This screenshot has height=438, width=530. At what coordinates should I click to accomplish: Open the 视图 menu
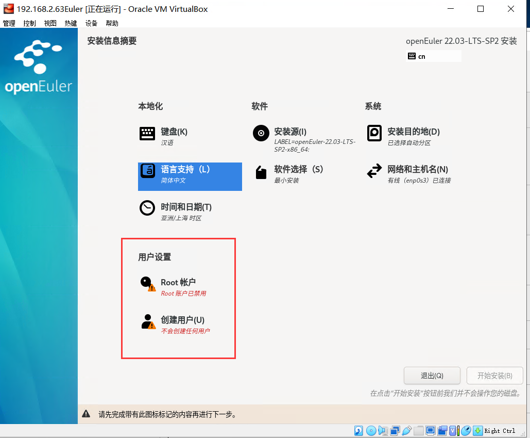[x=50, y=23]
